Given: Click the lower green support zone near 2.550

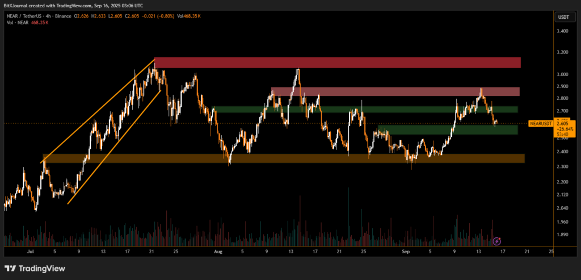Looking at the screenshot, I should (448, 130).
